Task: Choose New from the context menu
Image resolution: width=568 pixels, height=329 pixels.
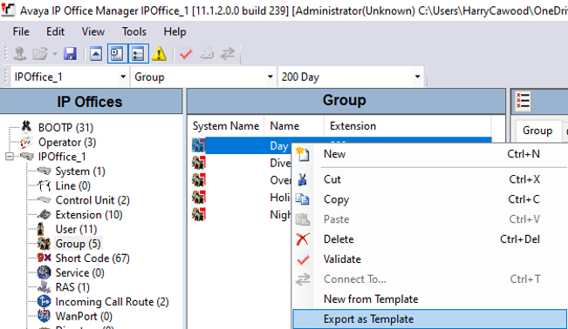Action: 429,154
